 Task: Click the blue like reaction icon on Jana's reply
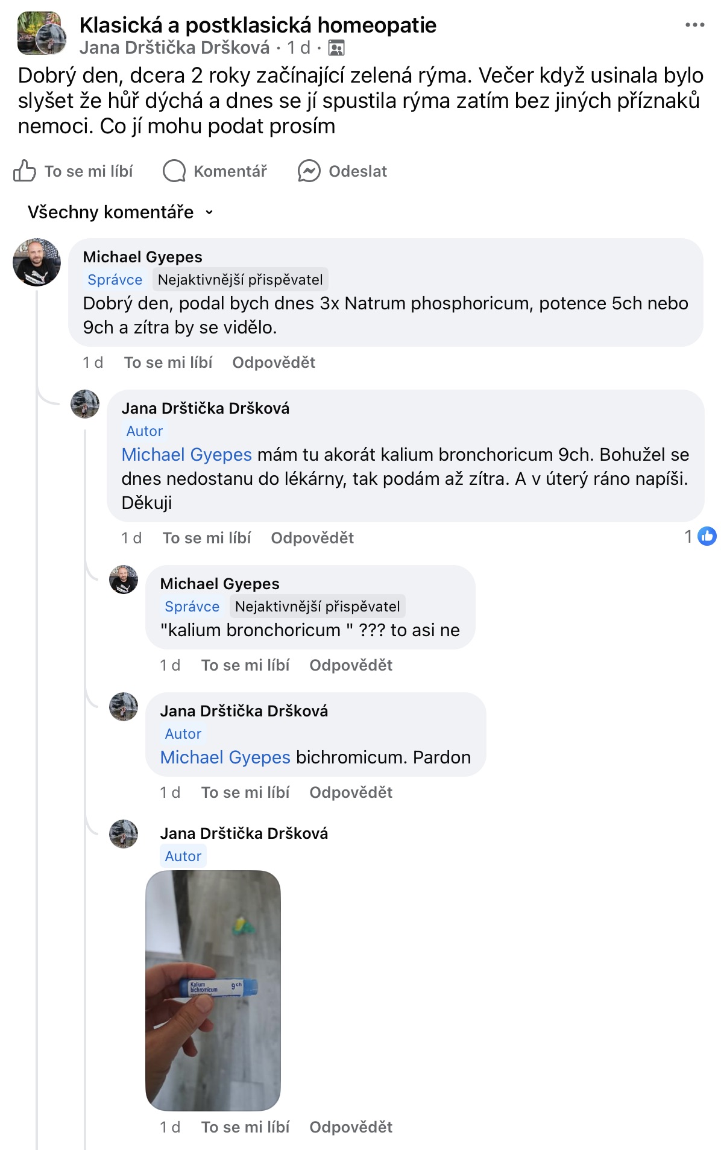point(707,536)
